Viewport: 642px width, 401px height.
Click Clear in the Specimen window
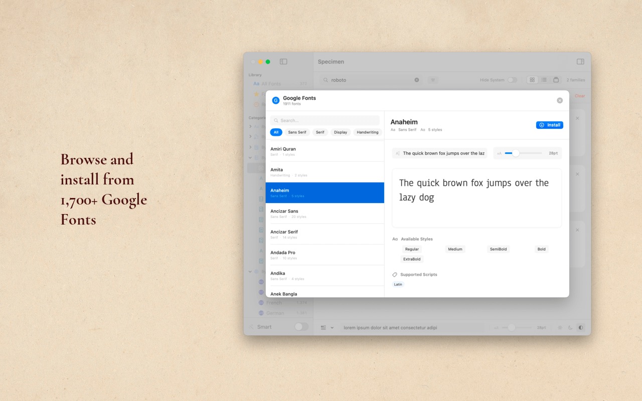pyautogui.click(x=580, y=96)
